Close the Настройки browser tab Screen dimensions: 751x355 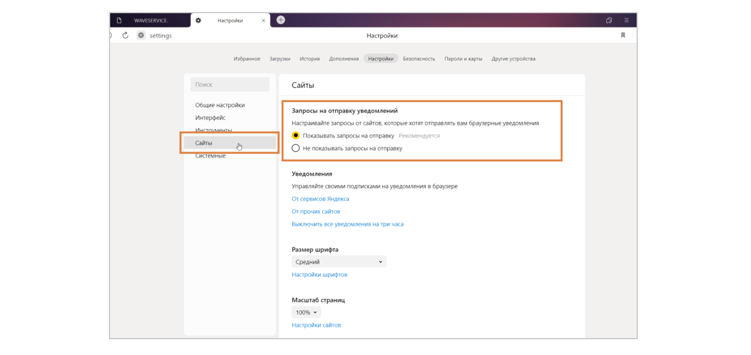pos(264,21)
